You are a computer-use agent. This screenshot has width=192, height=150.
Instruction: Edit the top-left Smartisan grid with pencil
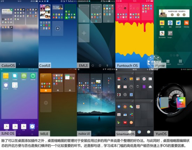click(x=133, y=73)
